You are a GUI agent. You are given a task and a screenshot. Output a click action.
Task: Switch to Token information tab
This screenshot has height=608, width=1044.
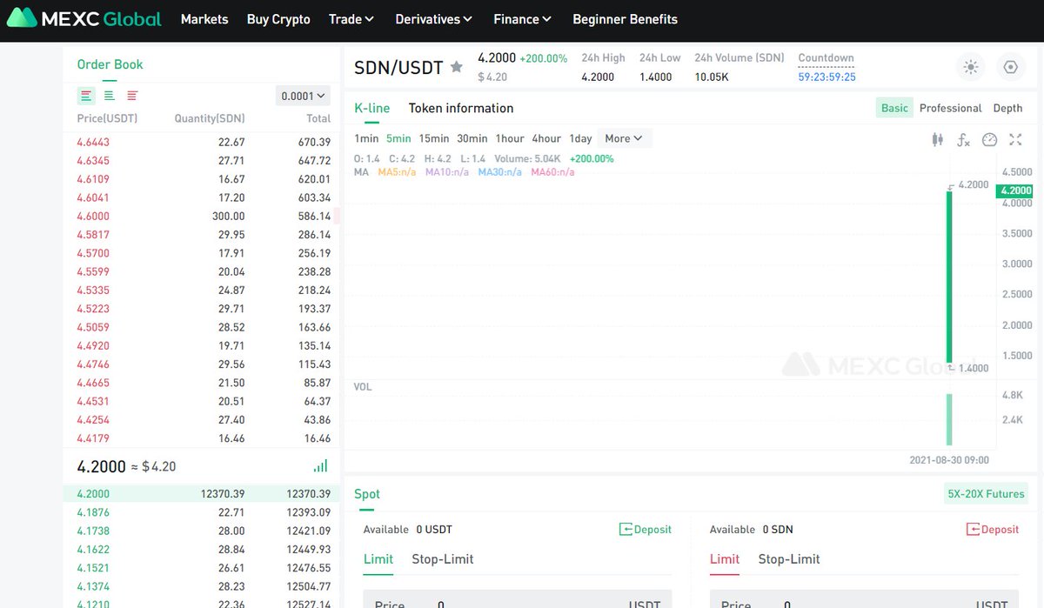pos(461,108)
